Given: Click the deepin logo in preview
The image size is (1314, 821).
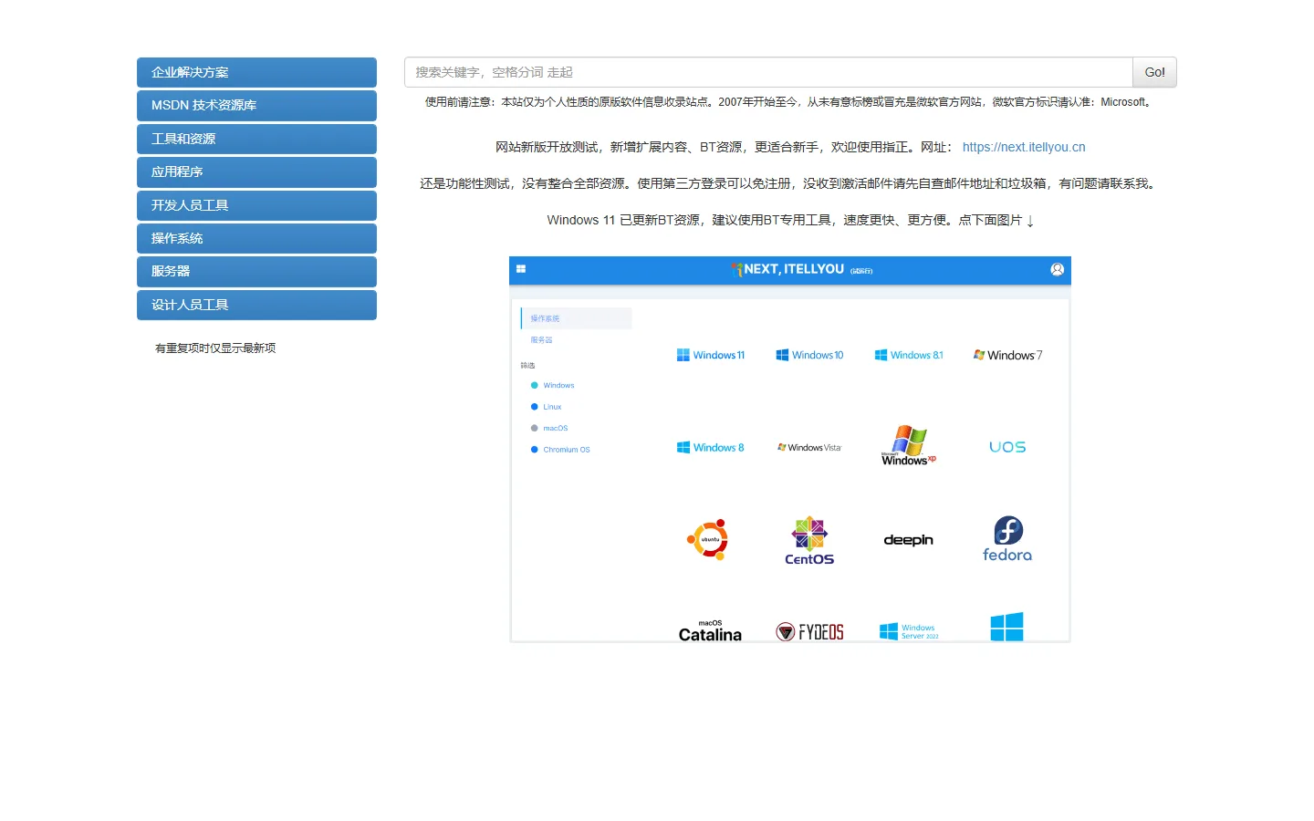Looking at the screenshot, I should (909, 540).
